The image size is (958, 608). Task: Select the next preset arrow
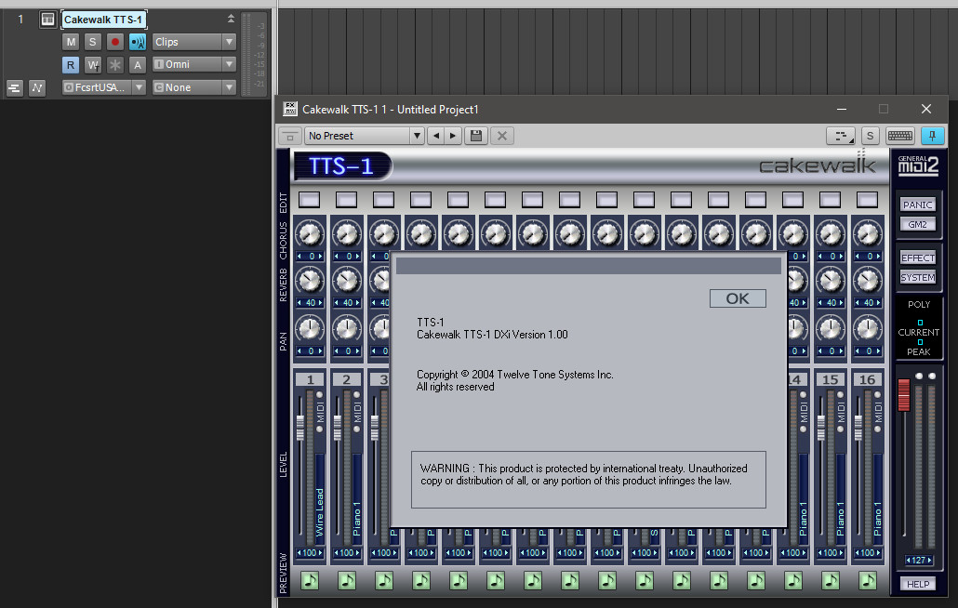tap(453, 136)
